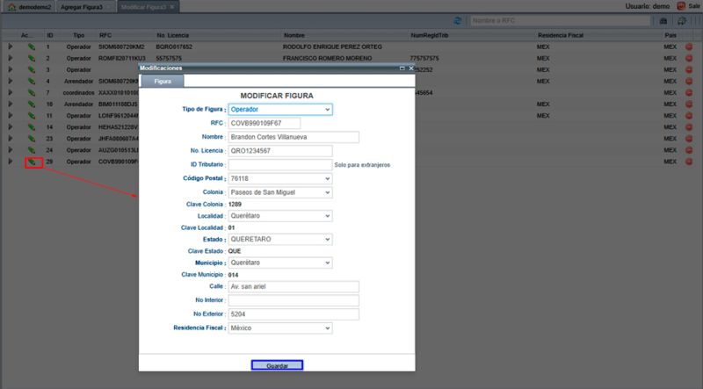Click the red delete icon in first row

click(689, 46)
